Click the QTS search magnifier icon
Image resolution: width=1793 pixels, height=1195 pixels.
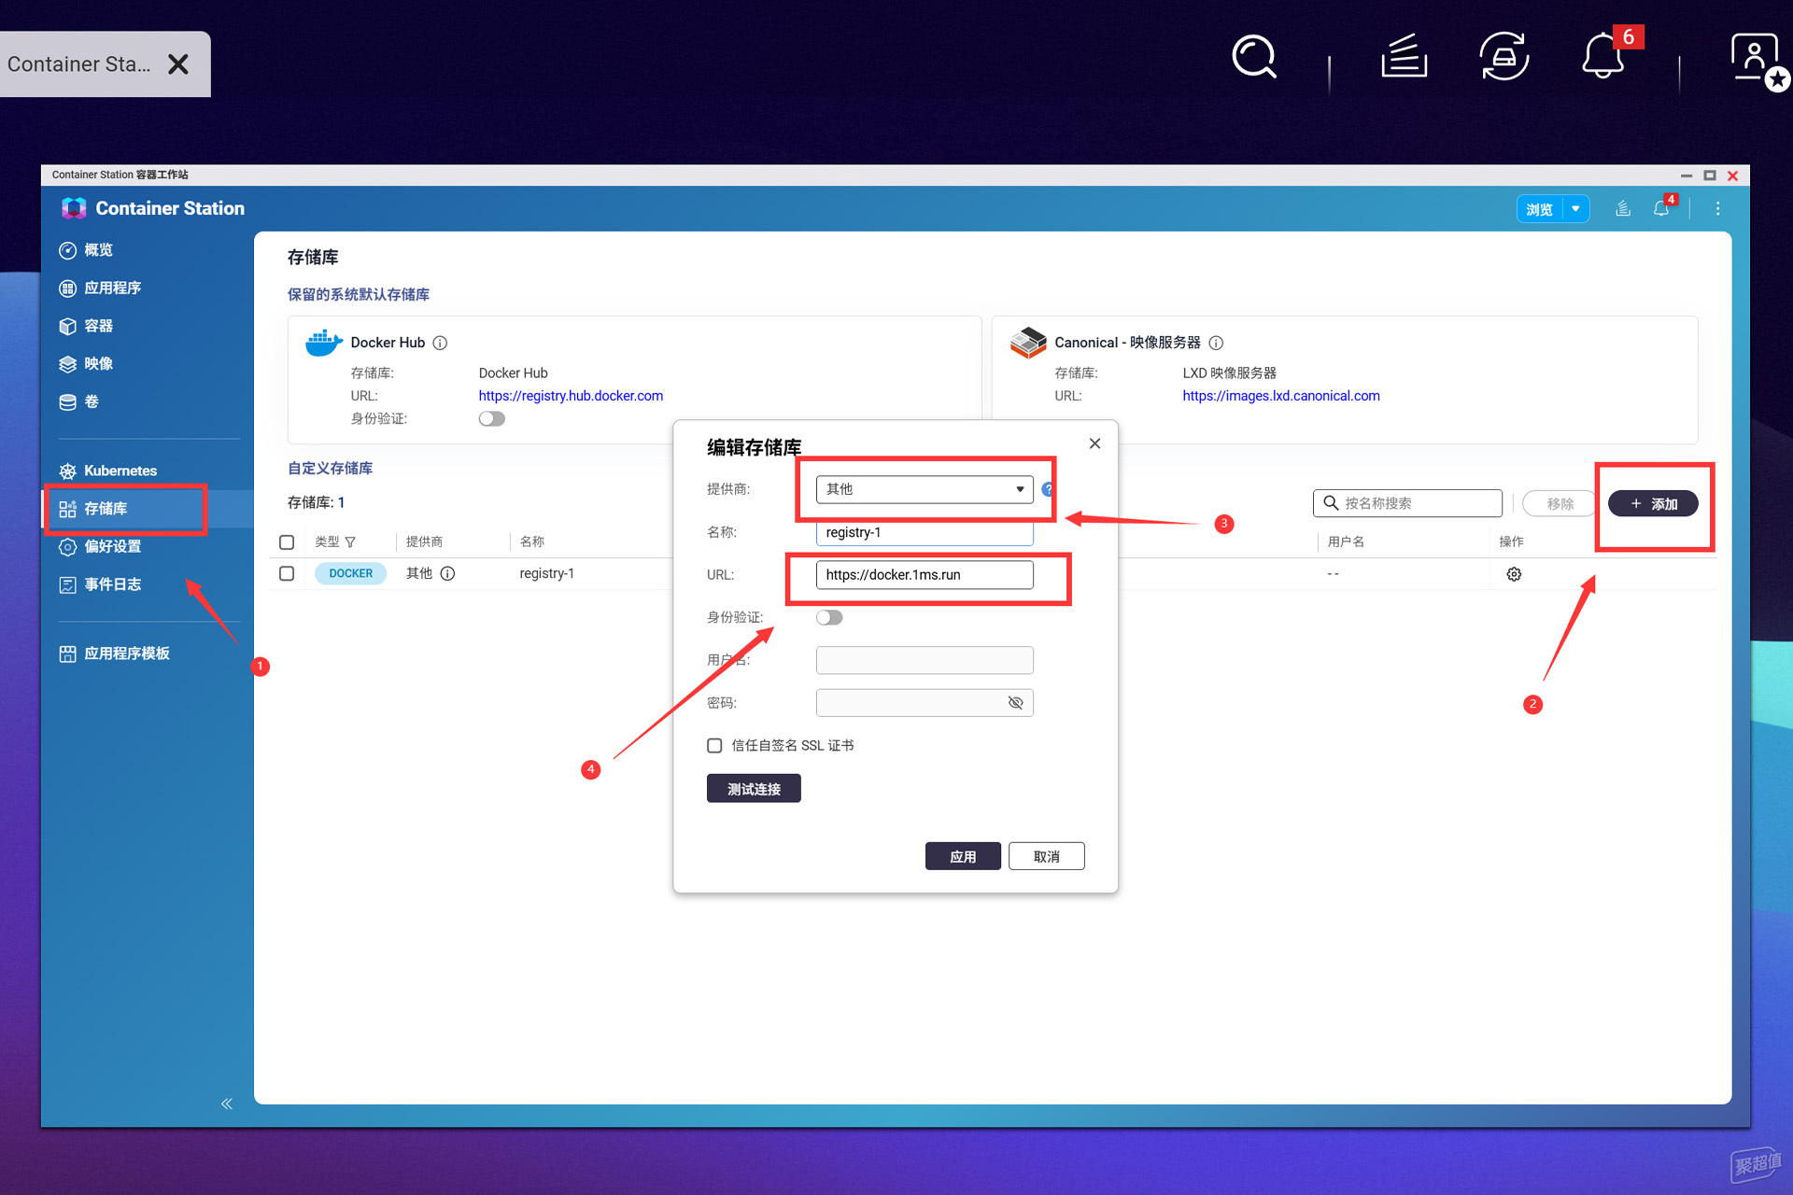coord(1253,58)
